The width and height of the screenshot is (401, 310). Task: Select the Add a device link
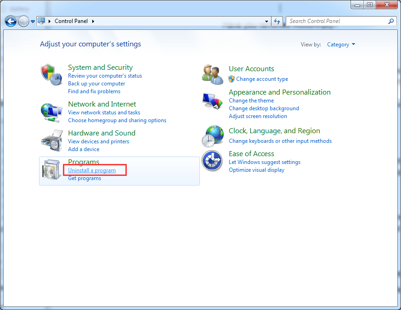point(84,149)
